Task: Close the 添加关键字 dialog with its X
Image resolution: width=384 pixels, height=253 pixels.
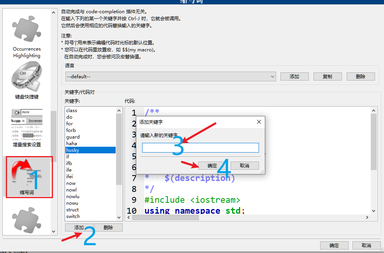Action: tap(259, 122)
